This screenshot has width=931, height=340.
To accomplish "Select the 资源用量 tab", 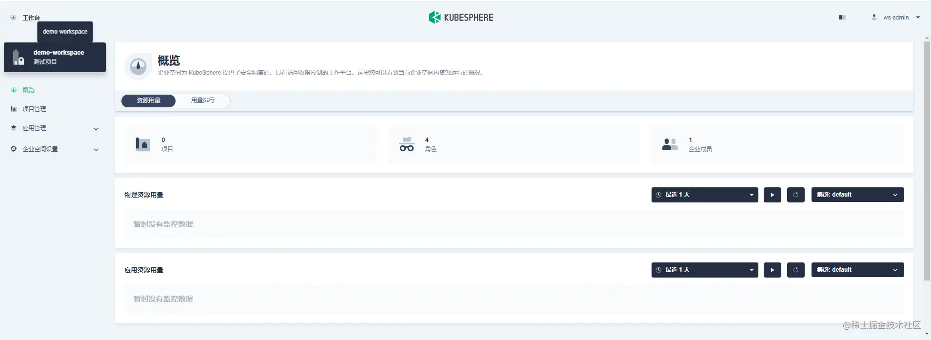I will pos(148,100).
